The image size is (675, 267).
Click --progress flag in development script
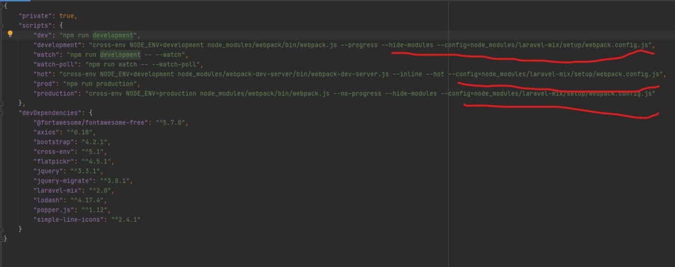point(360,45)
